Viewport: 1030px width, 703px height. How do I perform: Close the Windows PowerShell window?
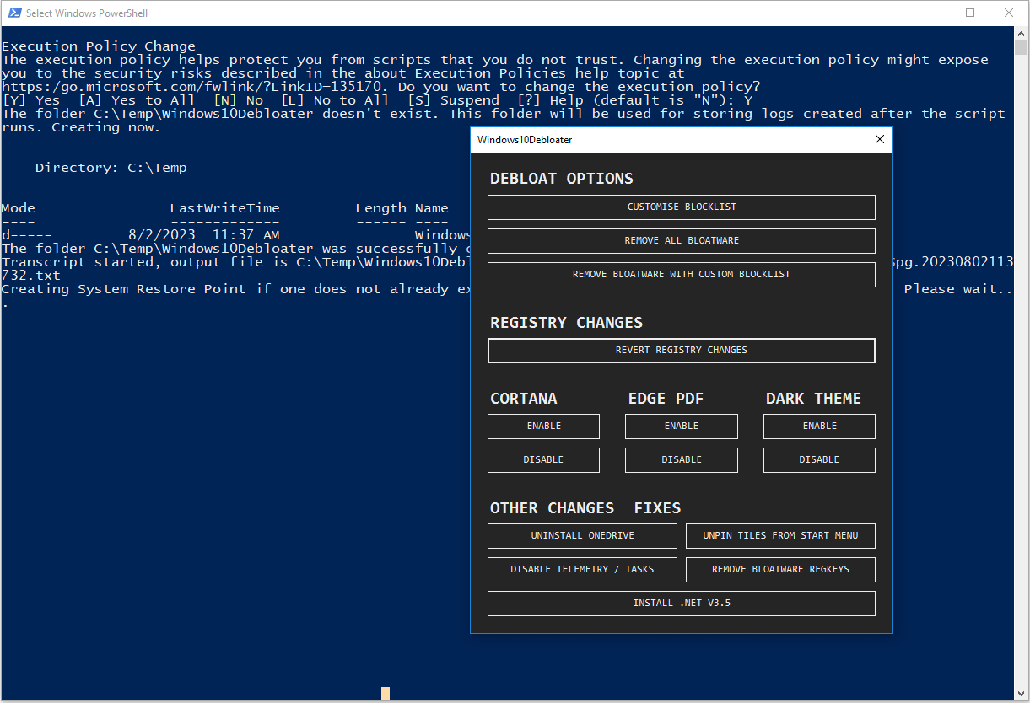(x=1009, y=13)
